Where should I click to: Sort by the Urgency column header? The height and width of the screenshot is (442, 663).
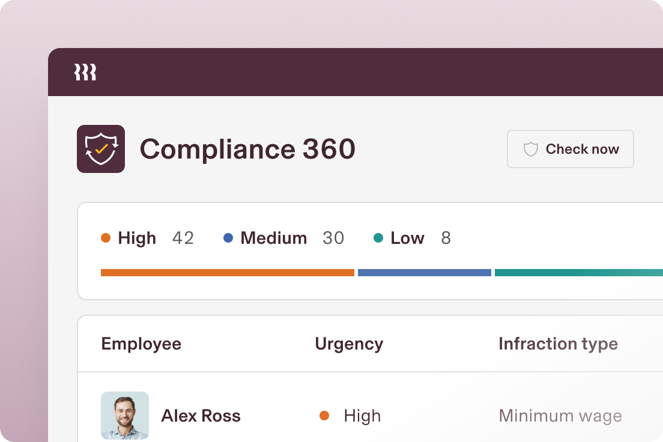pyautogui.click(x=350, y=344)
